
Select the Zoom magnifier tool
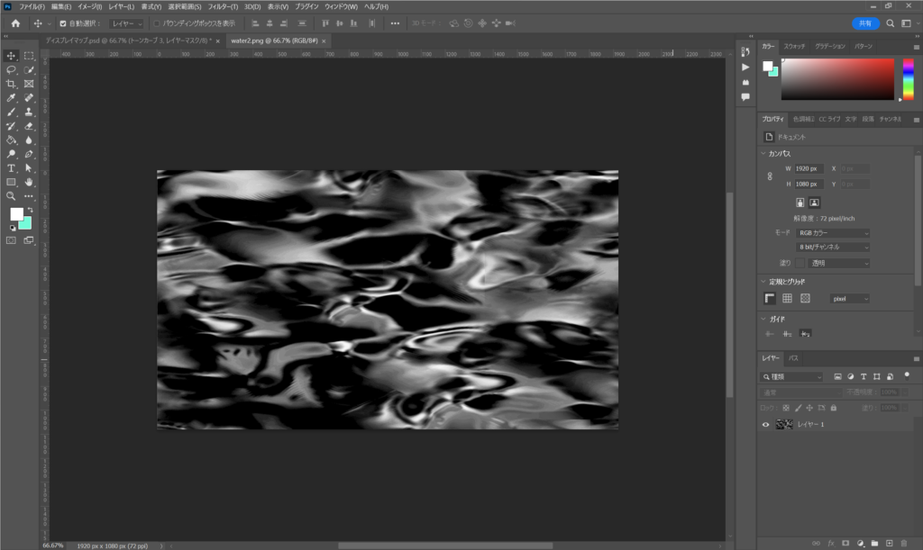coord(12,195)
